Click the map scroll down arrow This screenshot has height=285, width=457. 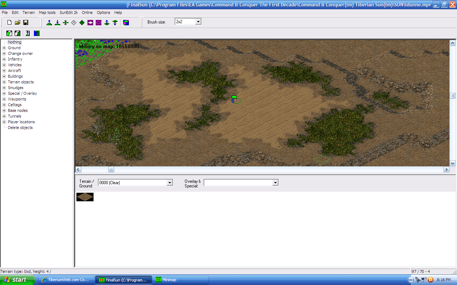[453, 163]
